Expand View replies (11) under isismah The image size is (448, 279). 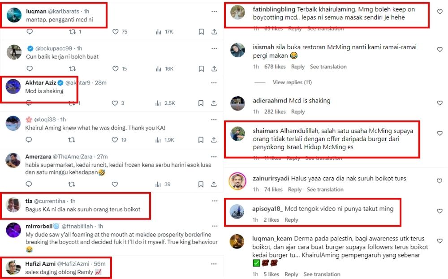point(292,82)
